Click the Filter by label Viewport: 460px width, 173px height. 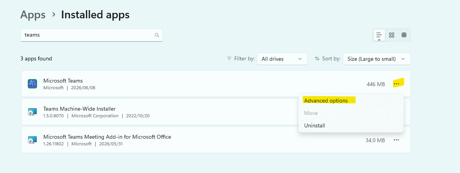click(244, 58)
